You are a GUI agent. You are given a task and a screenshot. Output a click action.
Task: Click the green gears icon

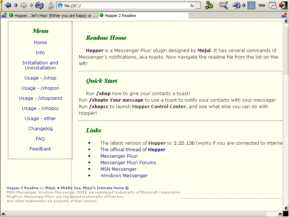(209, 5)
